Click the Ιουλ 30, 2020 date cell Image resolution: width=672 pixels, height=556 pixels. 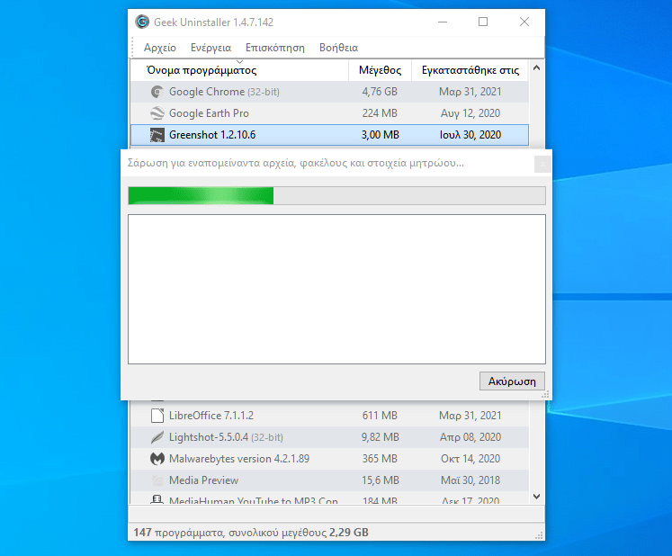tap(470, 135)
